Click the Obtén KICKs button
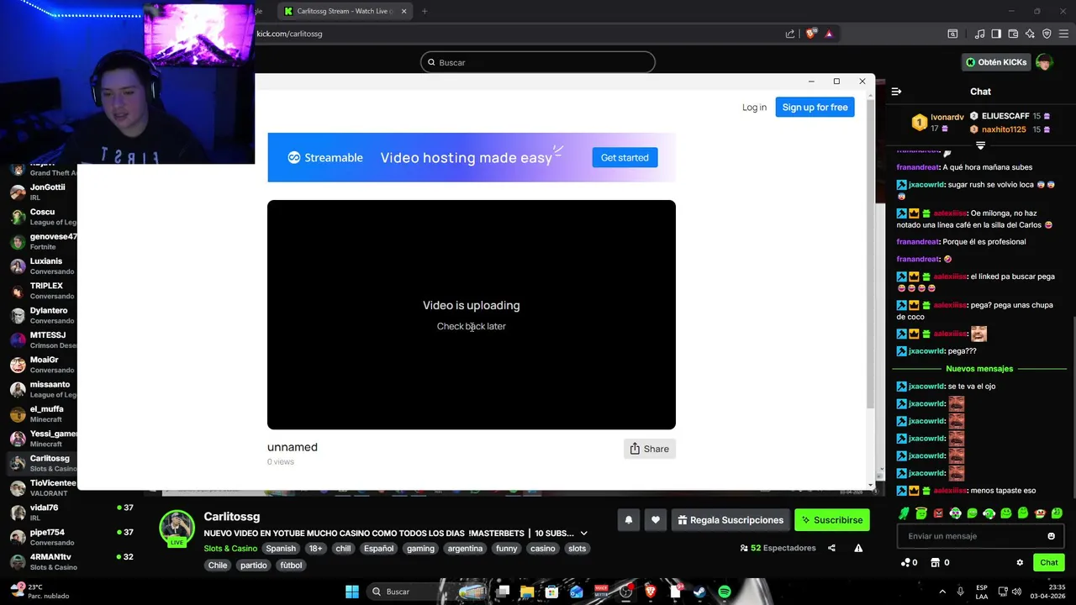The image size is (1076, 605). [x=996, y=62]
